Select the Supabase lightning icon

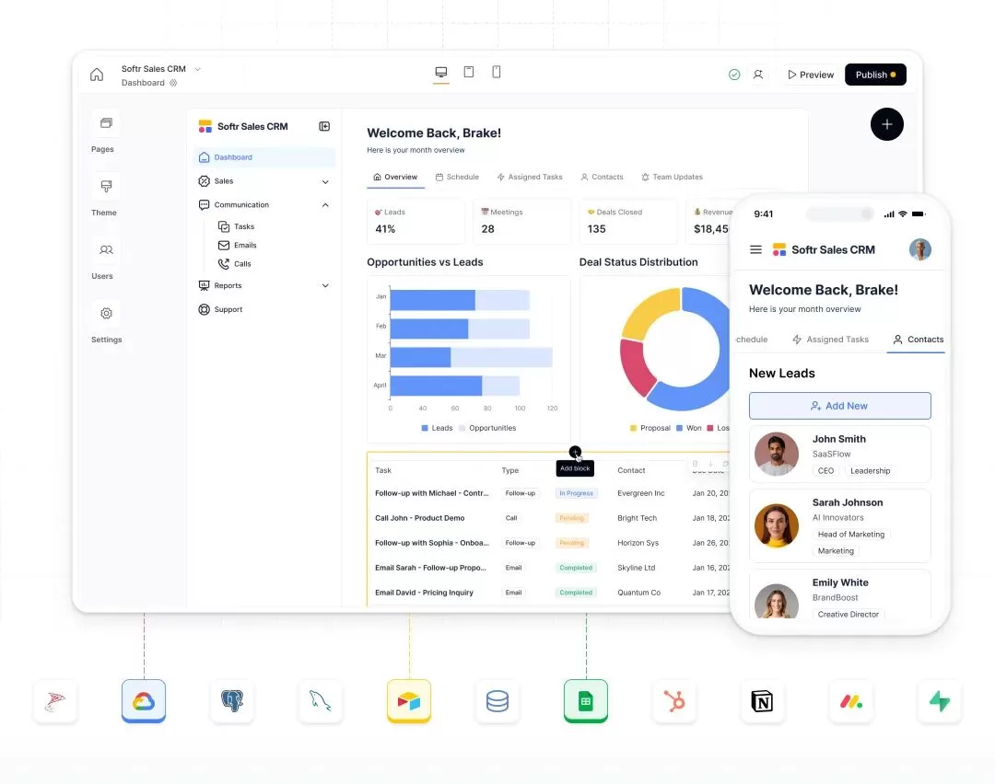[x=939, y=701]
